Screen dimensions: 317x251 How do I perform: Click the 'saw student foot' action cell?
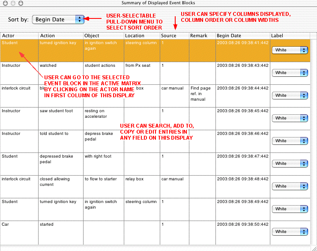tap(61, 118)
